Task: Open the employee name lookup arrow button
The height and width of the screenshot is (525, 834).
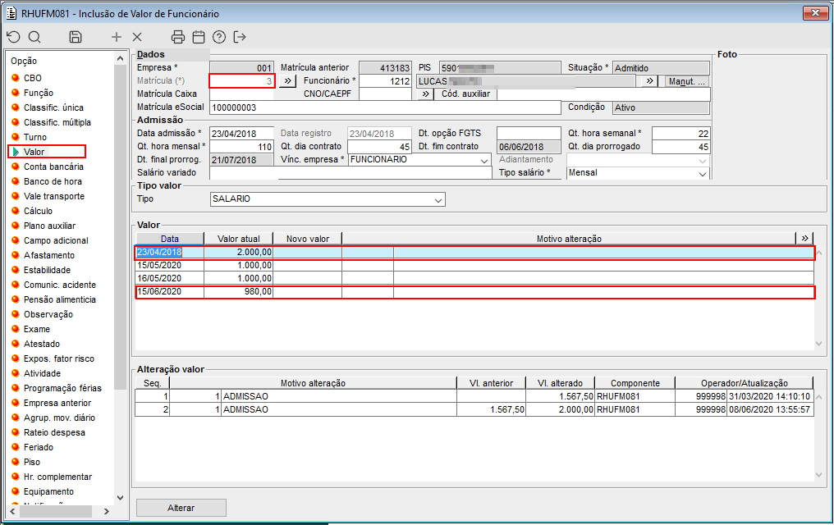Action: click(649, 80)
